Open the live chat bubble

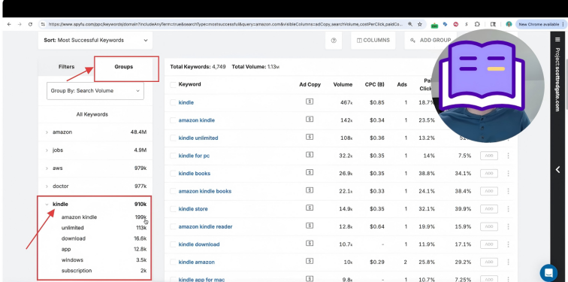[x=548, y=273]
